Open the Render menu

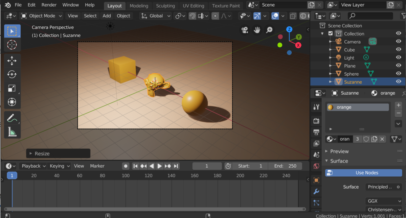49,5
